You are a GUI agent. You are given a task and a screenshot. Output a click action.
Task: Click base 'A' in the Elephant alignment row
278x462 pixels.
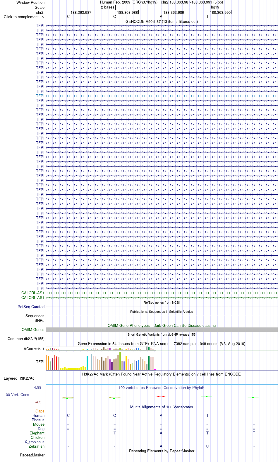161,433
